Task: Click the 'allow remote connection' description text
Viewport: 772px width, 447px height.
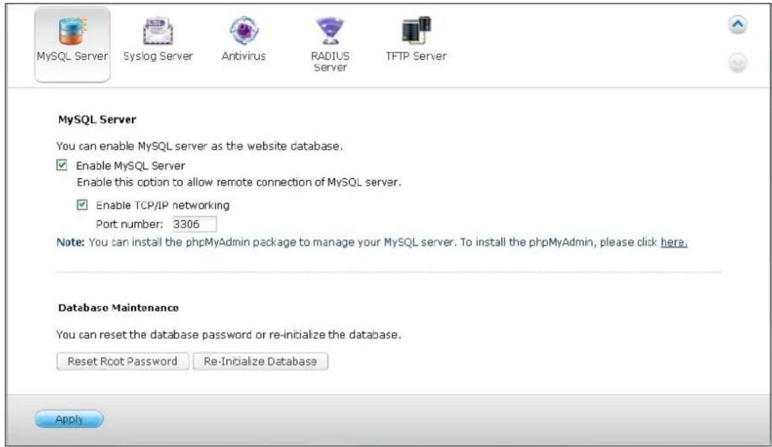Action: click(x=239, y=182)
